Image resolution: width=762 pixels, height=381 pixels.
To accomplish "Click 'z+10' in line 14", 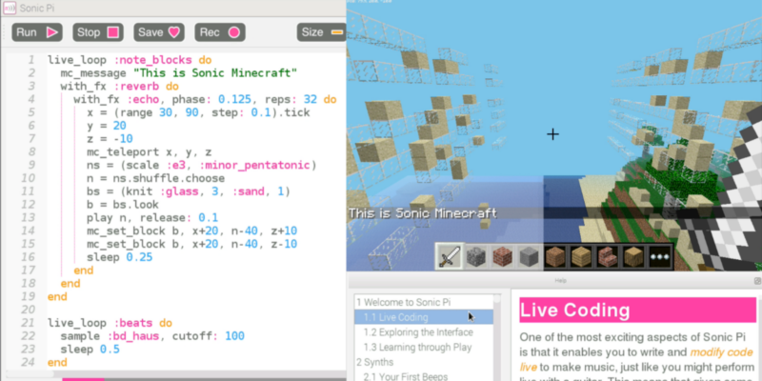I will [284, 231].
